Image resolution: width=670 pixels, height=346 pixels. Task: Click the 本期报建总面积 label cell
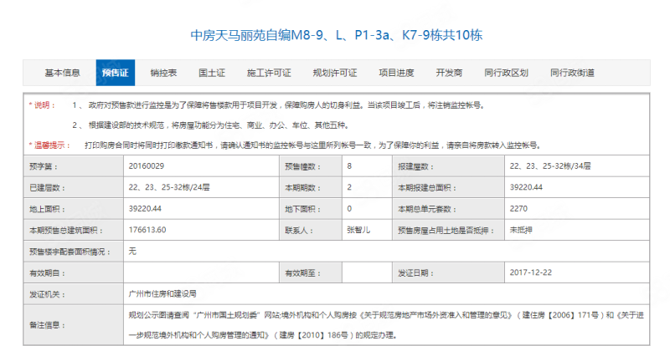[448, 188]
